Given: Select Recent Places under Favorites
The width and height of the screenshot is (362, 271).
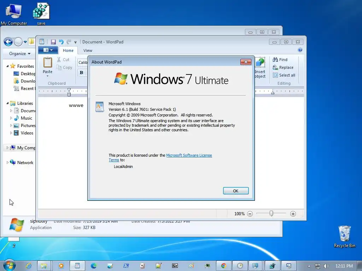Looking at the screenshot, I should 24,89.
